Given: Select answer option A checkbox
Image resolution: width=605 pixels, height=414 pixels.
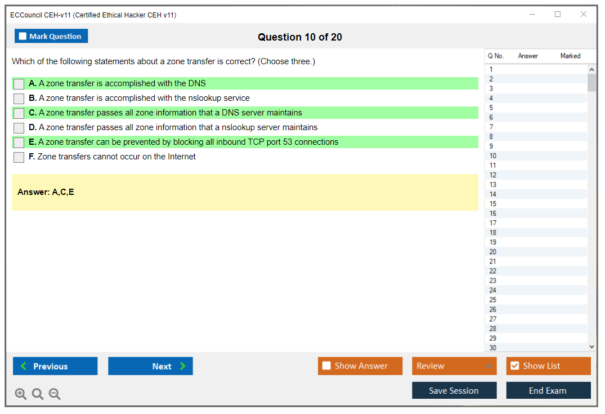Looking at the screenshot, I should click(x=19, y=84).
